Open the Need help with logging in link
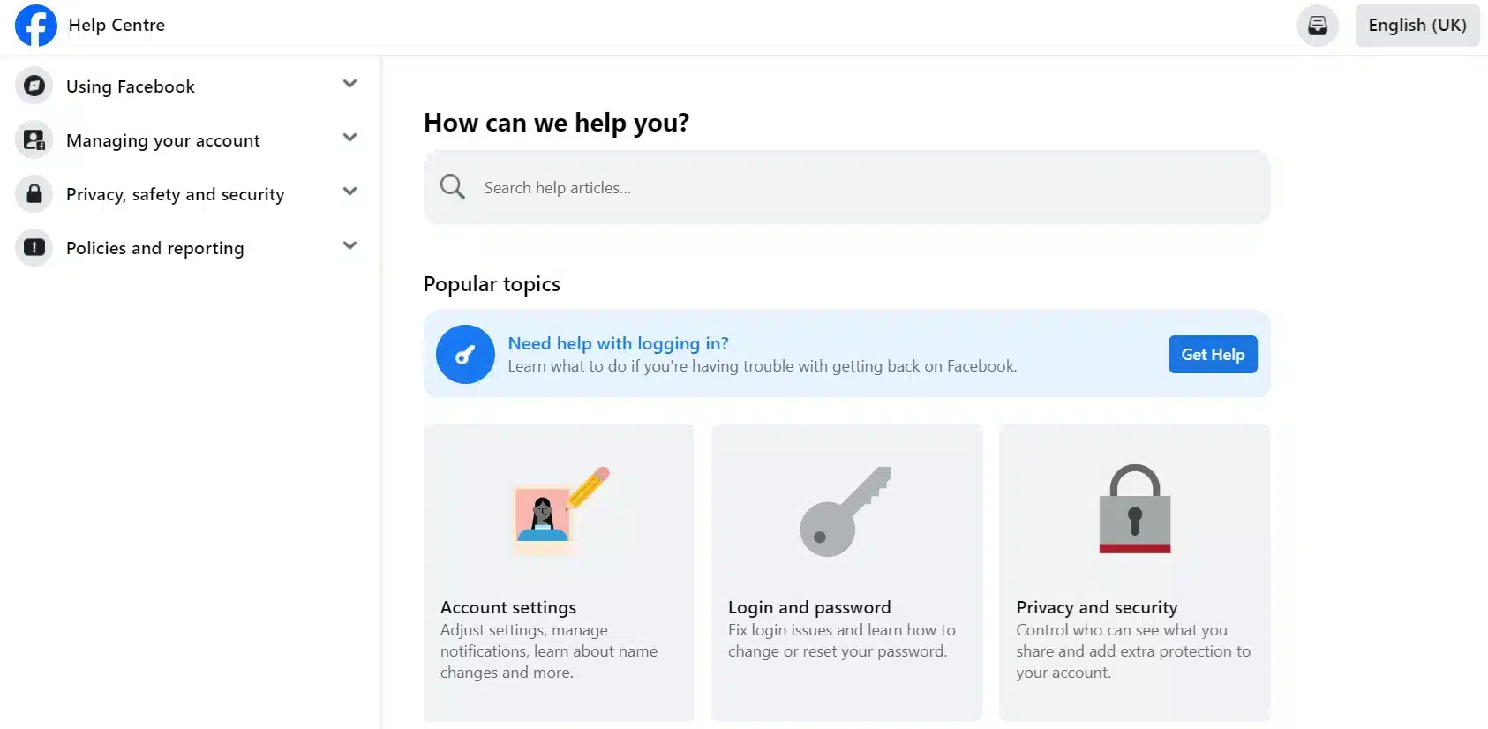This screenshot has width=1488, height=729. click(x=618, y=343)
